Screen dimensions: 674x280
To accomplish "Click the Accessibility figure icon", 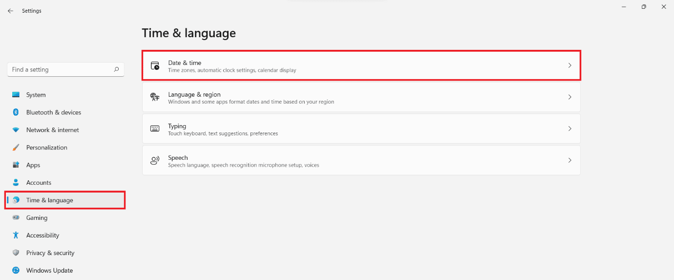I will coord(16,236).
